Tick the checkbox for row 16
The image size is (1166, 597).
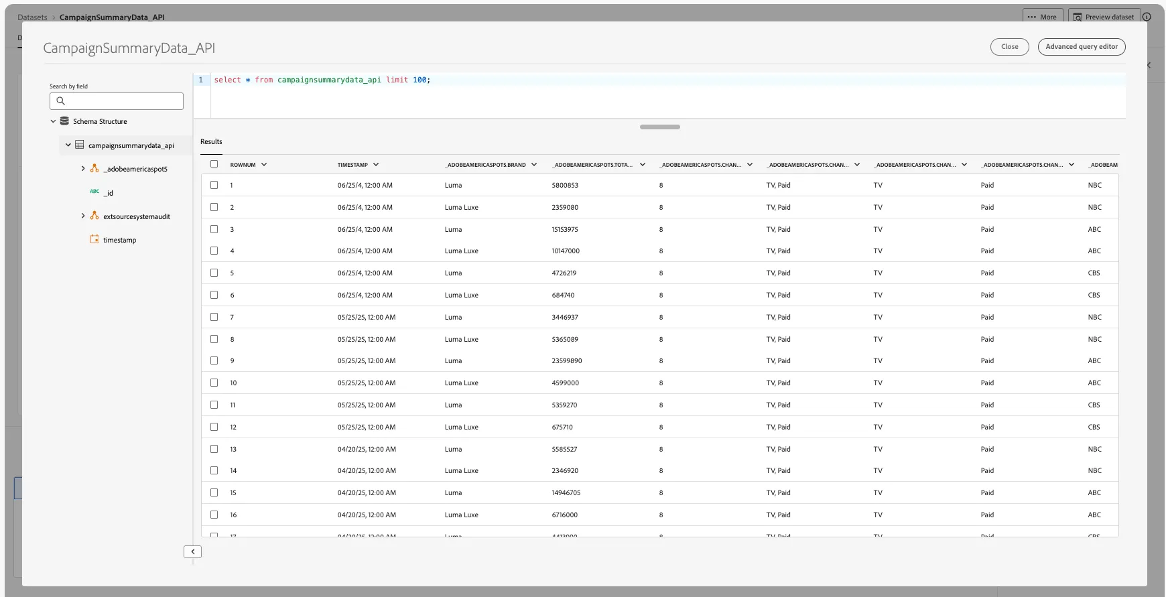(214, 515)
